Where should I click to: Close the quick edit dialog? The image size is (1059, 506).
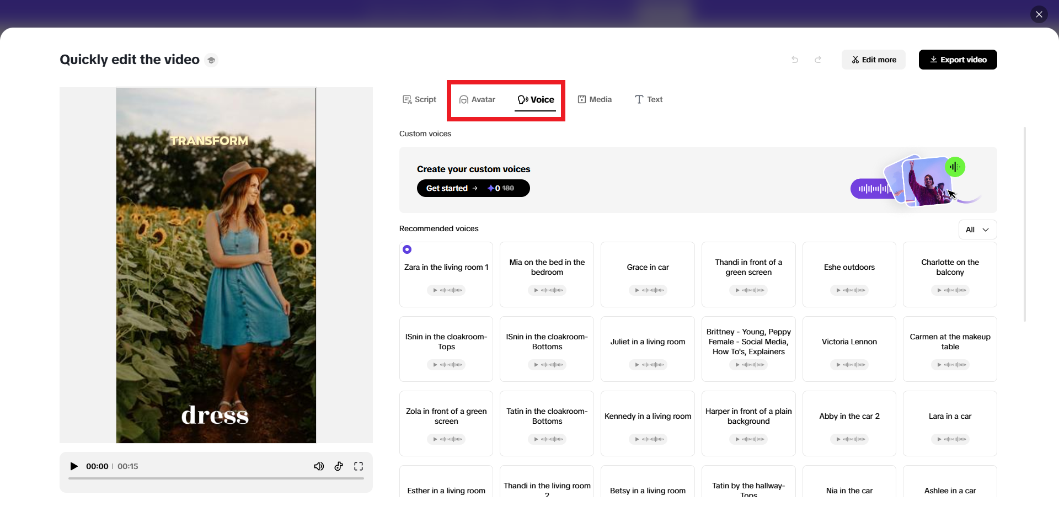(x=1039, y=14)
